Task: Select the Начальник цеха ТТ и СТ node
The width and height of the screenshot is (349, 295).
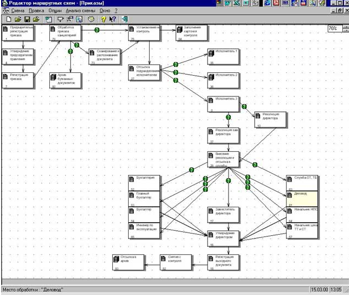Action: (302, 231)
